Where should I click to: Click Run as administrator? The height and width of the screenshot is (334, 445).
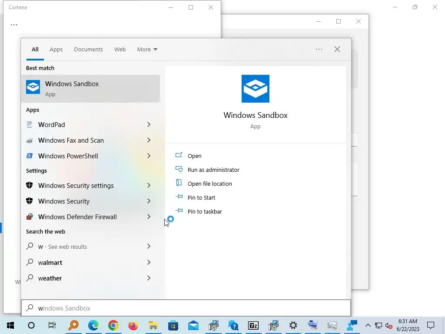[213, 170]
